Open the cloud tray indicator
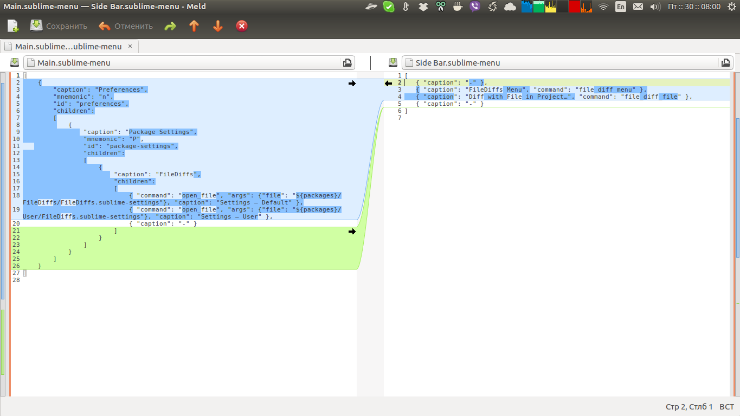Image resolution: width=740 pixels, height=416 pixels. (510, 7)
